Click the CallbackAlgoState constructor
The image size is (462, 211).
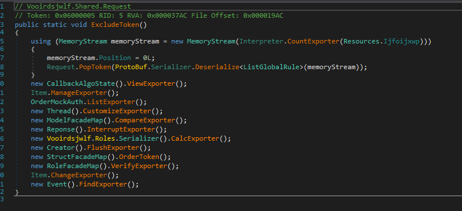[x=81, y=83]
